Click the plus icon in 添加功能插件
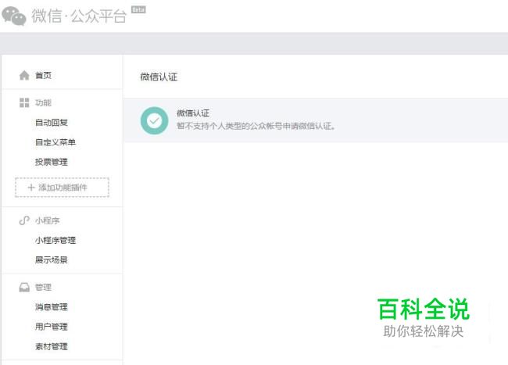The image size is (508, 365). click(x=31, y=188)
